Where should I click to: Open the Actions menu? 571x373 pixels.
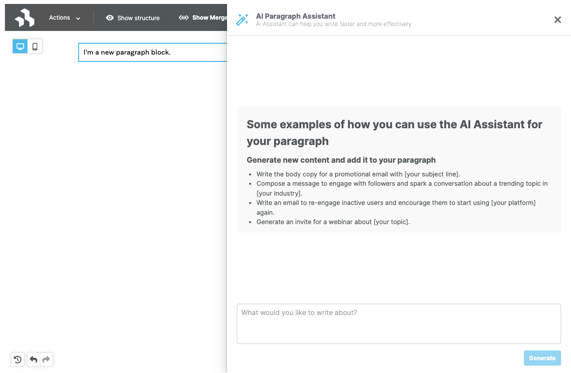(59, 18)
